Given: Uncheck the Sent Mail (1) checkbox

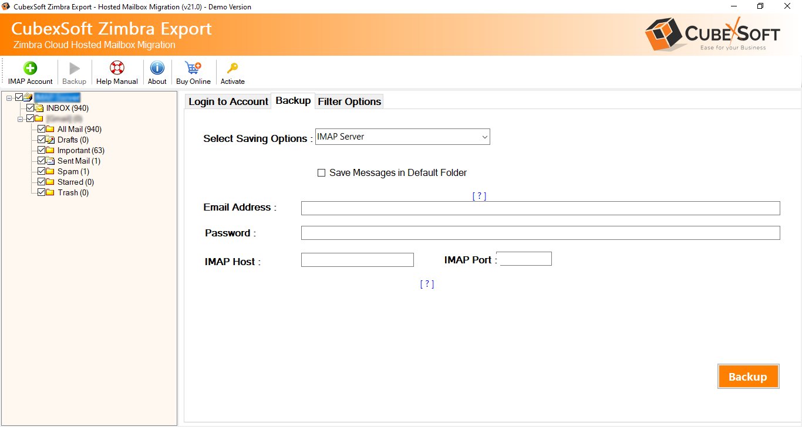Looking at the screenshot, I should point(41,161).
